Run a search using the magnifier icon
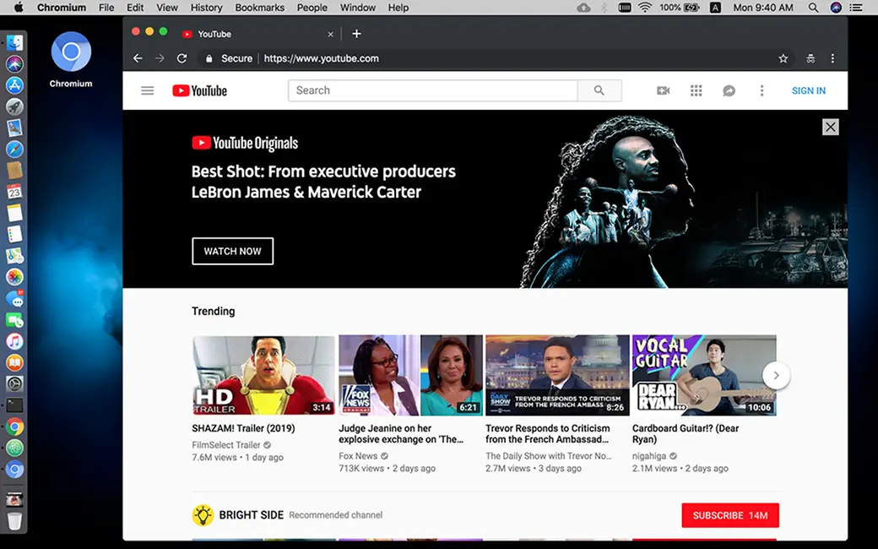Screen dimensions: 878x549 599,90
